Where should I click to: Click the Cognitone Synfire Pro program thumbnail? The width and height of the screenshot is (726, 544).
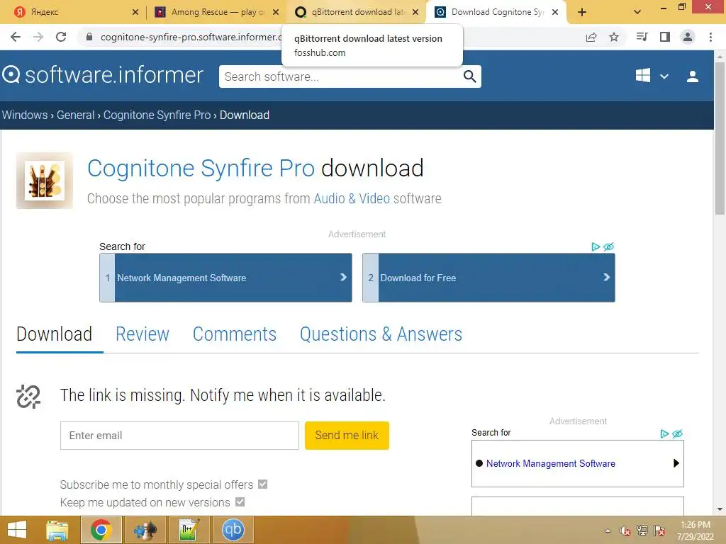click(x=45, y=181)
